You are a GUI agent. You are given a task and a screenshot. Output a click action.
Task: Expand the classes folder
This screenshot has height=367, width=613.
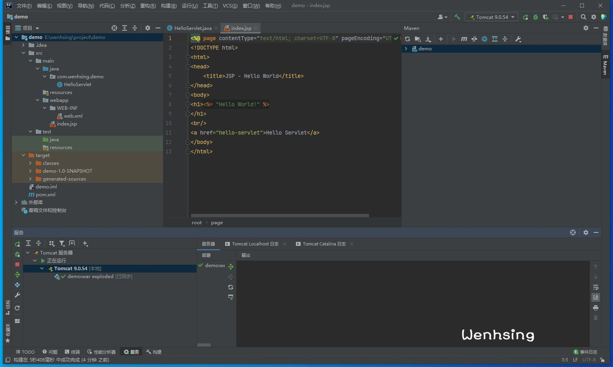30,163
